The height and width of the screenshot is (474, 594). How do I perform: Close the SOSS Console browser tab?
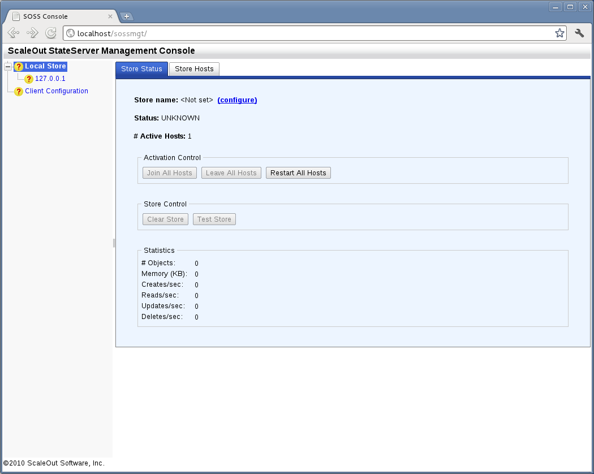pos(110,16)
